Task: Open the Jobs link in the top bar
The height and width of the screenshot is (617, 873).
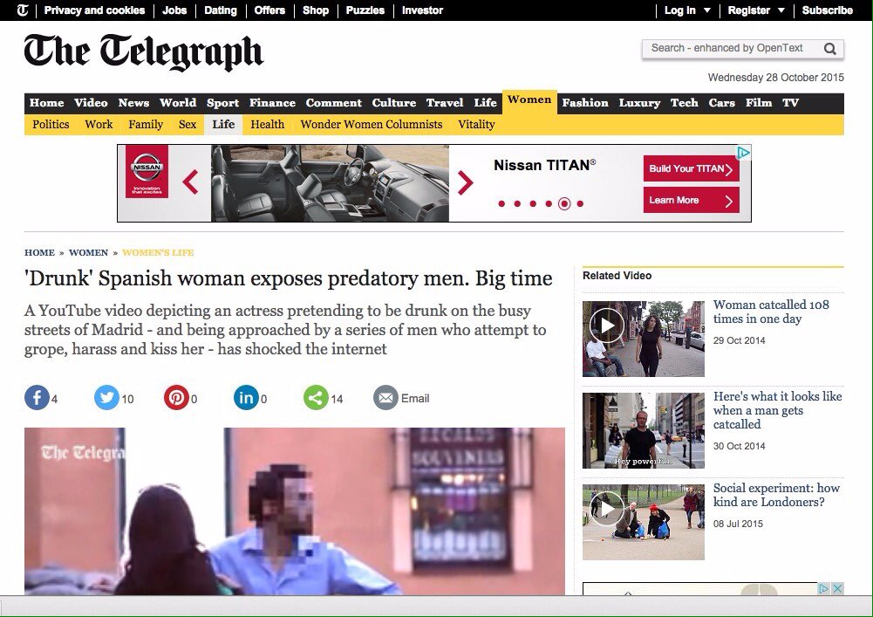Action: tap(174, 10)
